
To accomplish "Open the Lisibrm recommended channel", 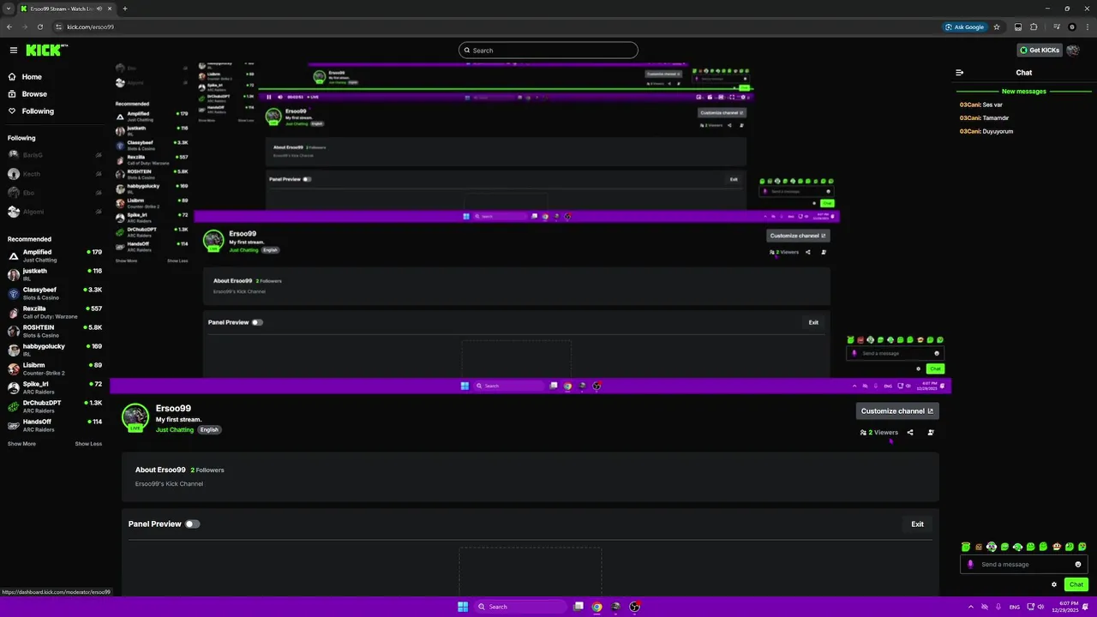I will point(55,368).
